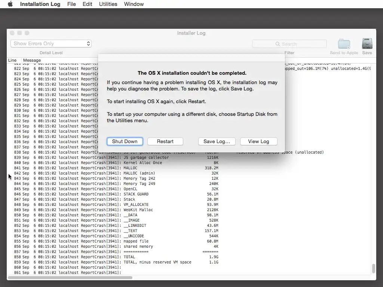383x287 pixels.
Task: Open the Show Errors Only dropdown
Action: click(51, 43)
